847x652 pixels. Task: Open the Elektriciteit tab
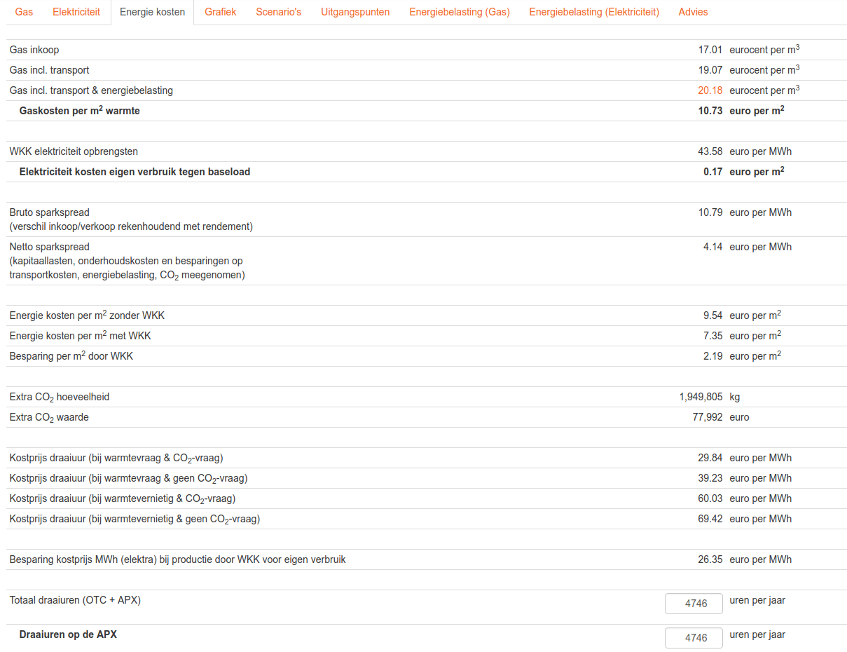tap(76, 12)
